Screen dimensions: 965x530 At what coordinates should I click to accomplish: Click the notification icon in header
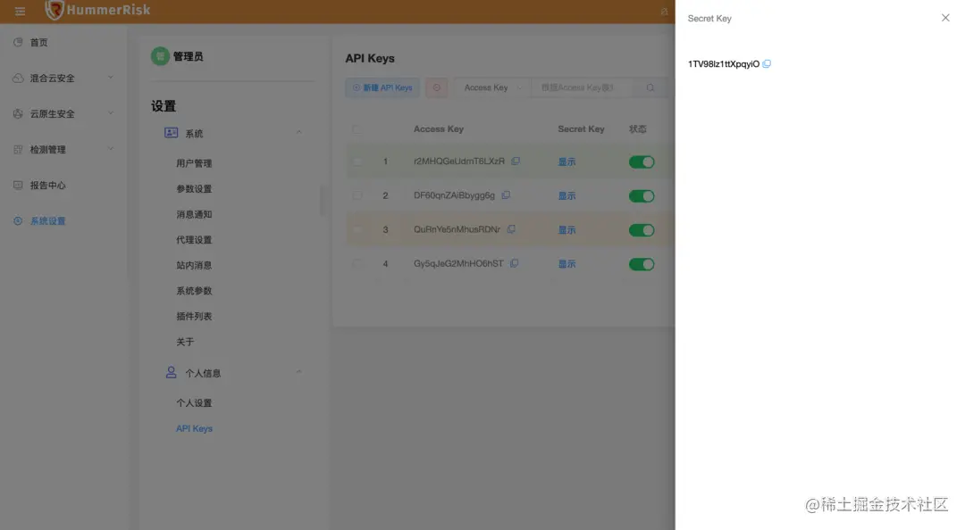point(664,11)
